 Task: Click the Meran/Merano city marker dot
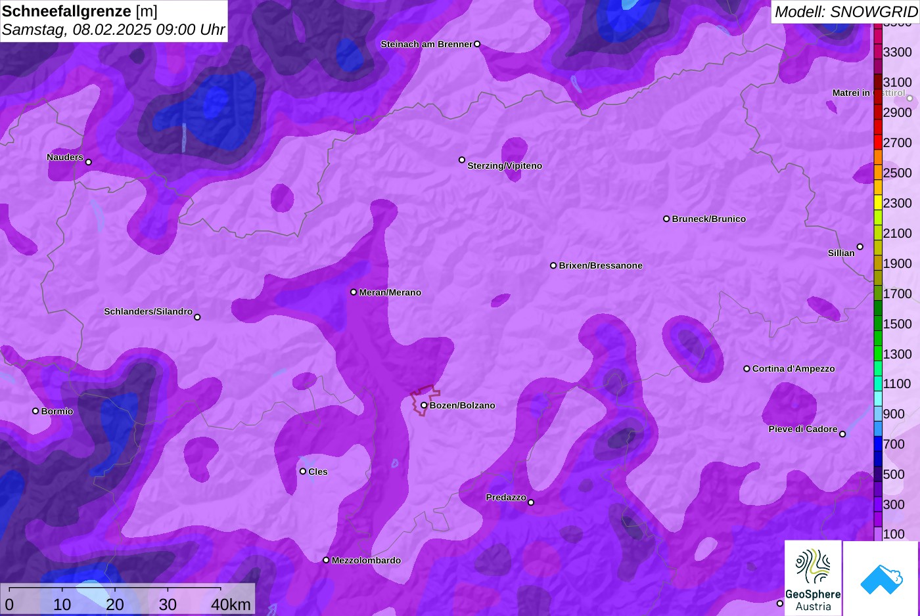[354, 292]
